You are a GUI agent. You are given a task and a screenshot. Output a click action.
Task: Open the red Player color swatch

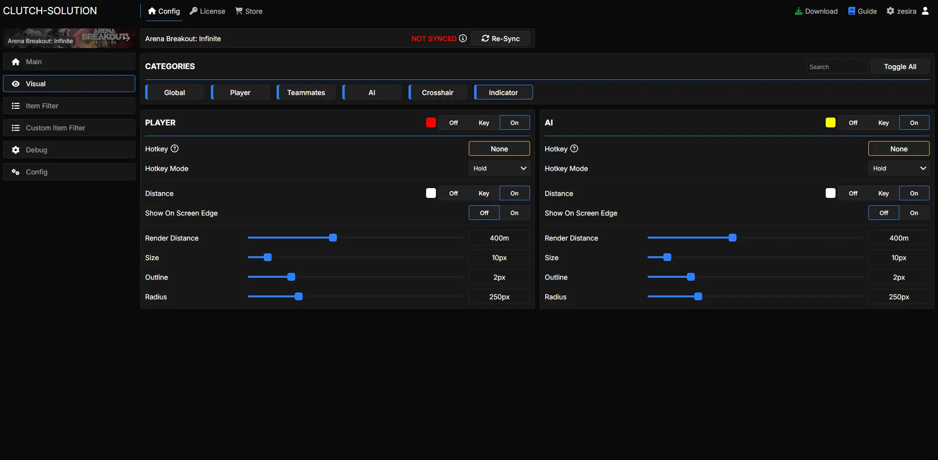[x=431, y=123]
